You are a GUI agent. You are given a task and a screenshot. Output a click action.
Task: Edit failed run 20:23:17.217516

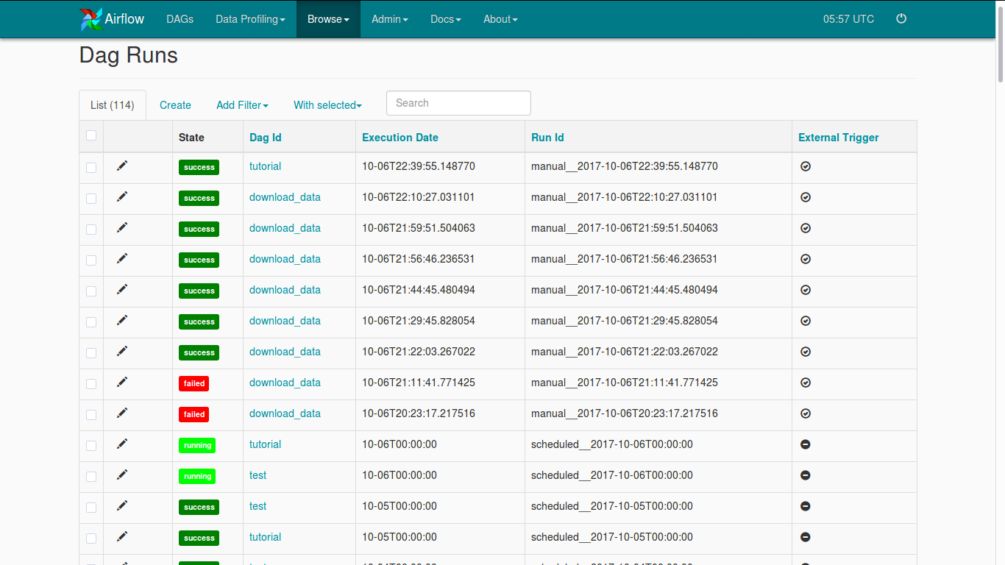pos(122,413)
